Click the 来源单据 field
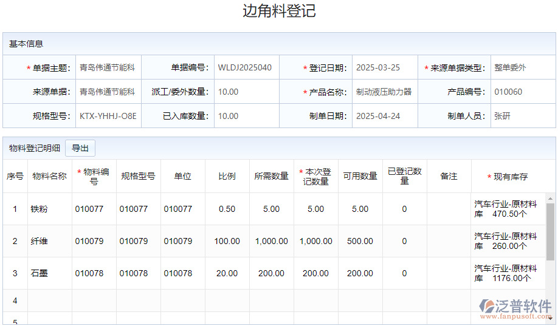Viewport: 558px width, 326px height. [108, 92]
